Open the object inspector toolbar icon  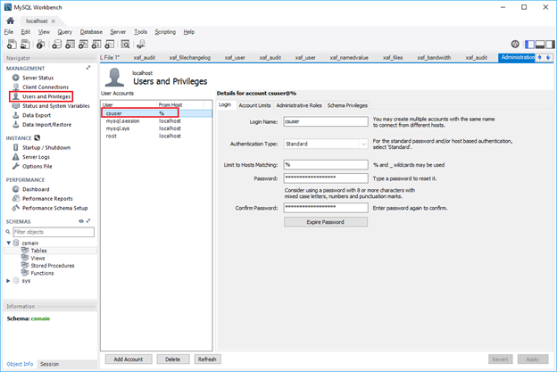click(40, 45)
